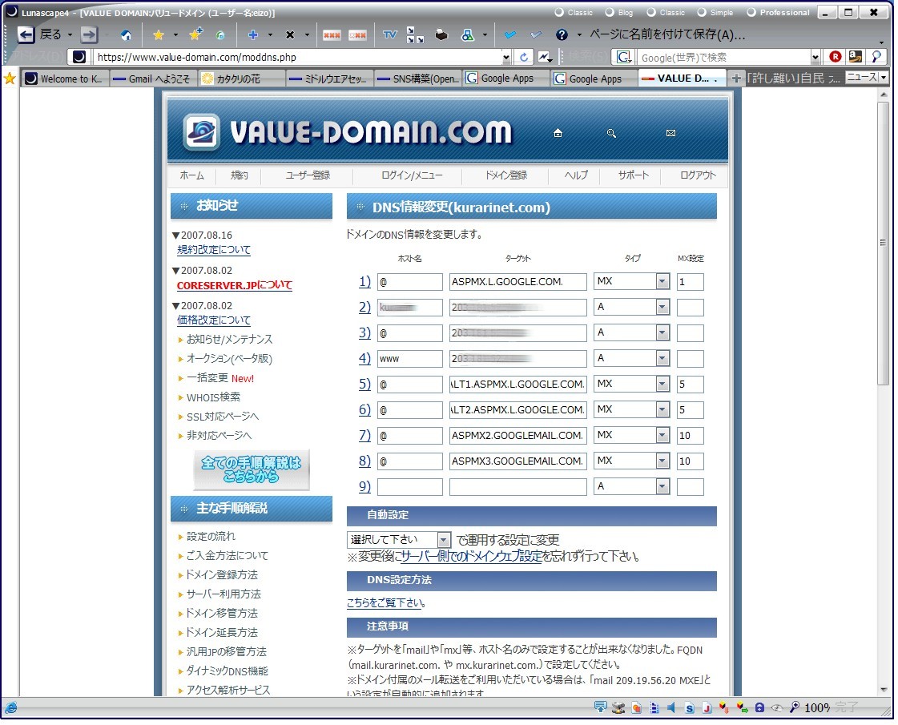Screen dimensions: 898x725
Task: Click the magnifier search icon beside Amazon
Action: [876, 56]
